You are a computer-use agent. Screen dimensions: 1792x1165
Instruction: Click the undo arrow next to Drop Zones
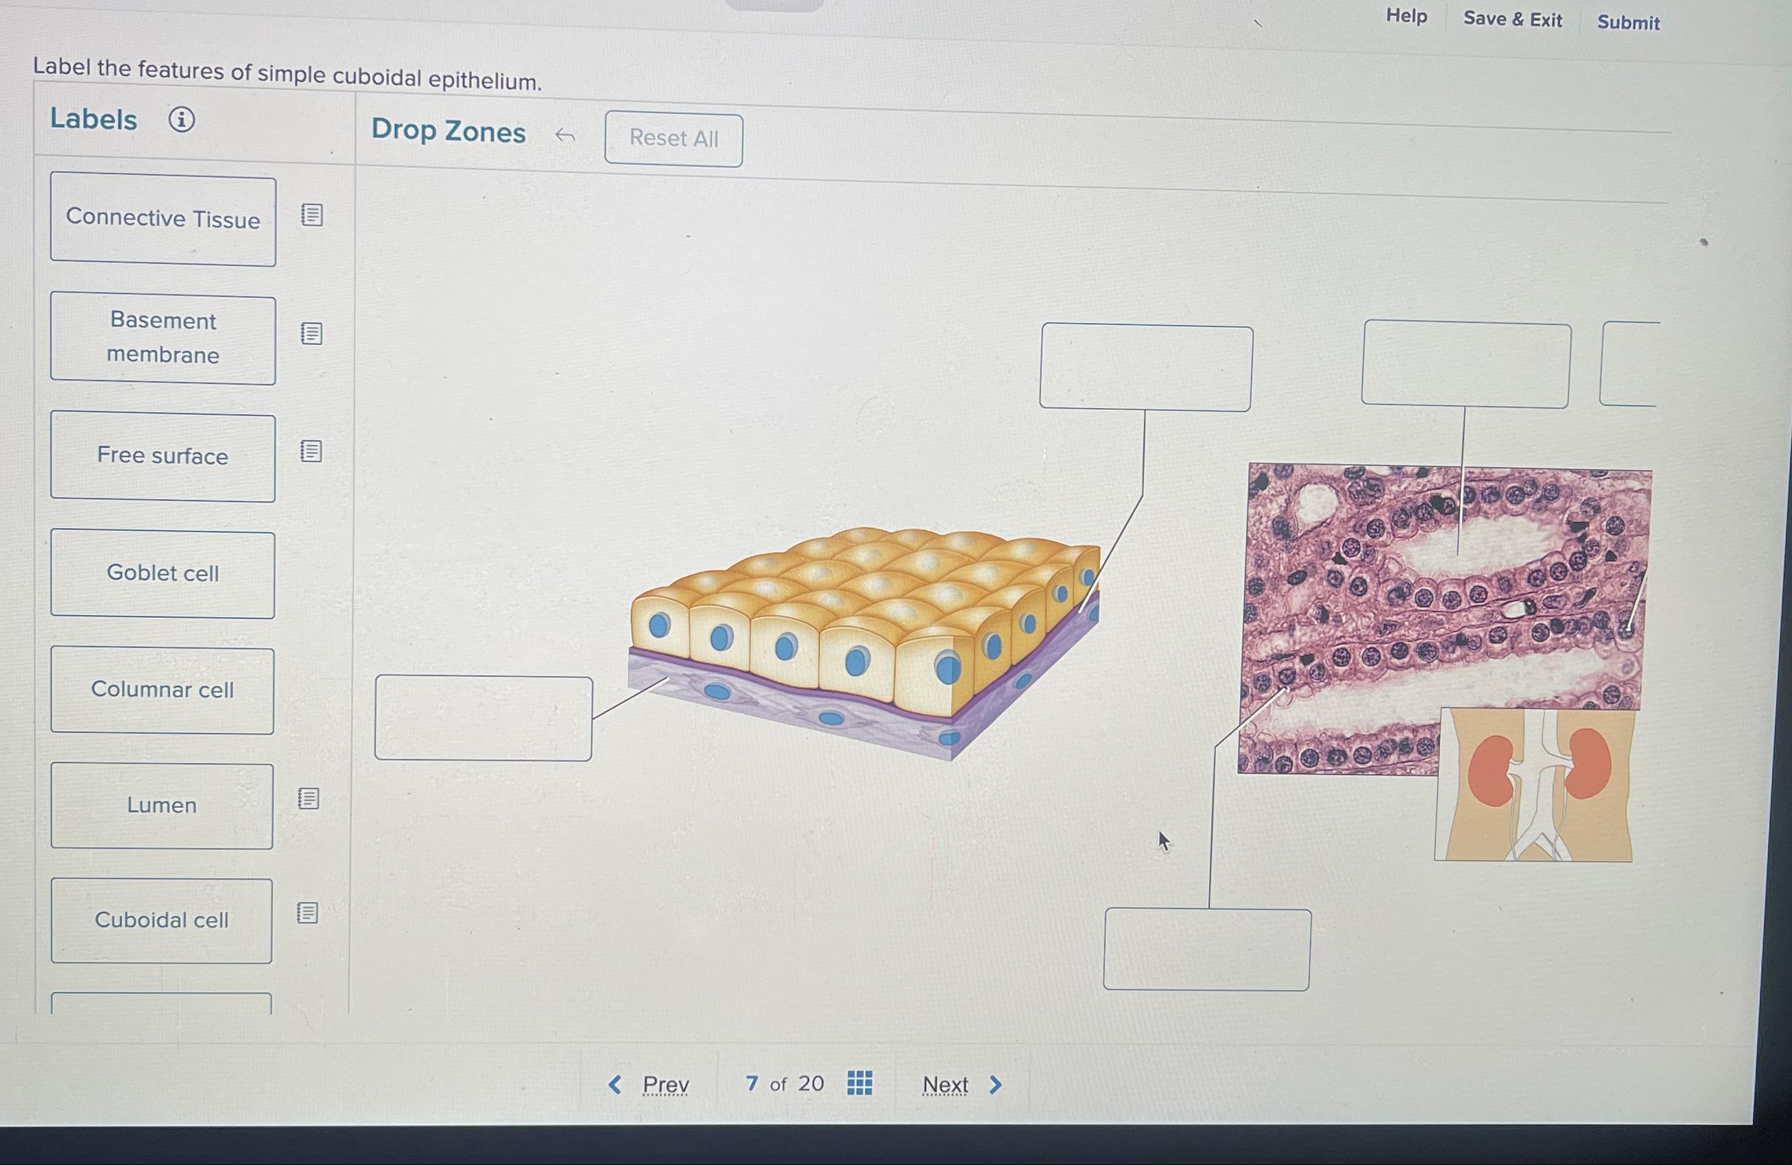click(564, 136)
